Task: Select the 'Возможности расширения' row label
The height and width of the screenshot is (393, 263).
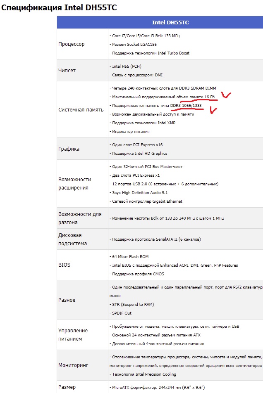Action: 74,183
